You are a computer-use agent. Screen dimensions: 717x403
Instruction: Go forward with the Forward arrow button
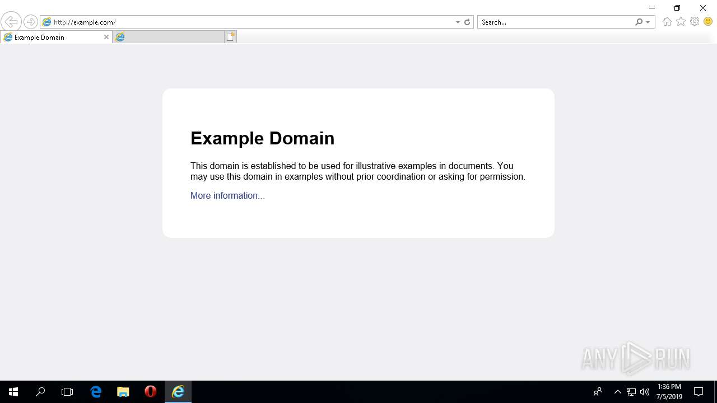31,22
